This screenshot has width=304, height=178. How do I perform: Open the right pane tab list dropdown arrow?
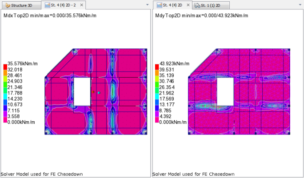coord(300,5)
